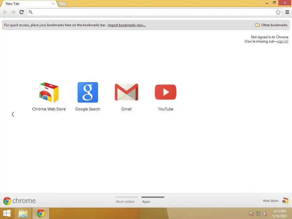Screen dimensions: 292x219
Task: Click the Google Search label text
Action: tap(88, 109)
